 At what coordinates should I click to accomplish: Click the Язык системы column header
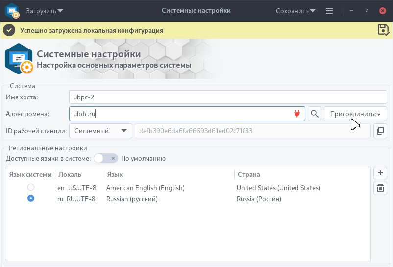(30, 174)
